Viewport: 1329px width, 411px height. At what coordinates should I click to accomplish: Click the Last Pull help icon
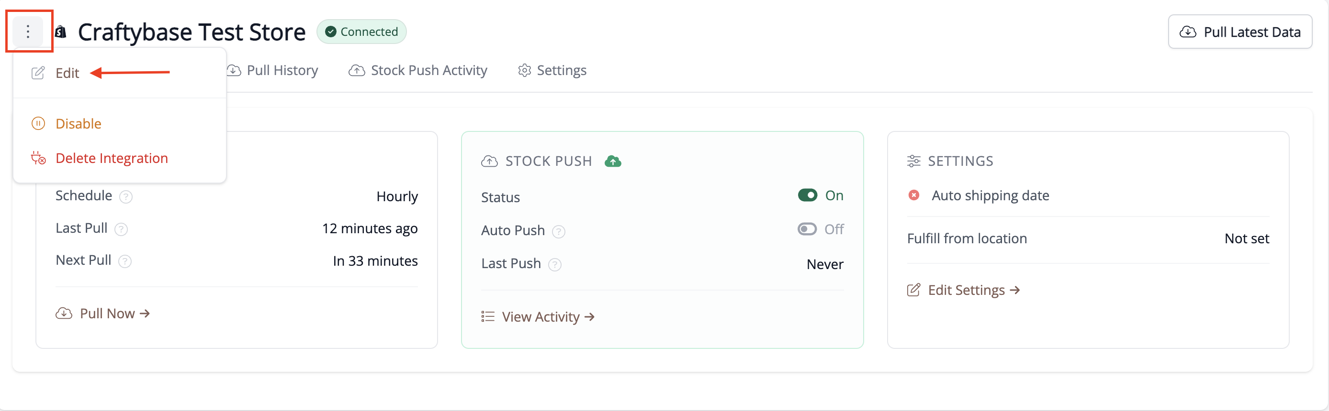[x=121, y=229]
